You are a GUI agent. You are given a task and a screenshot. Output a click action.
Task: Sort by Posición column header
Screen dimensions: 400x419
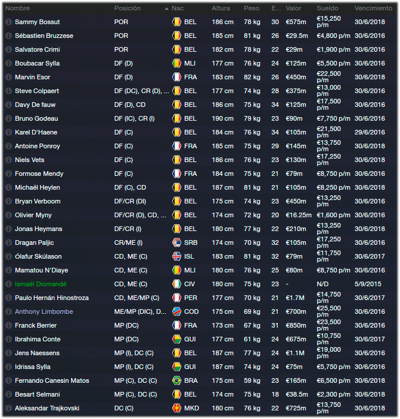click(127, 8)
